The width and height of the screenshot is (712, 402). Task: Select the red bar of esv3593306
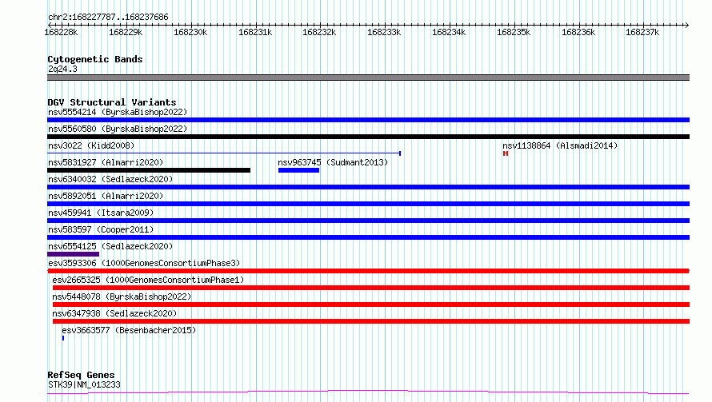(368, 271)
